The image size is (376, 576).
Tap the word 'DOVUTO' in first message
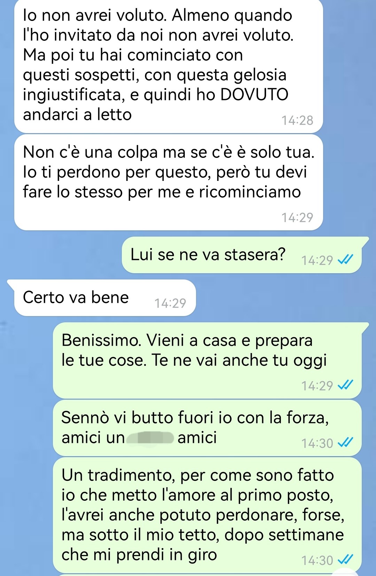point(254,94)
